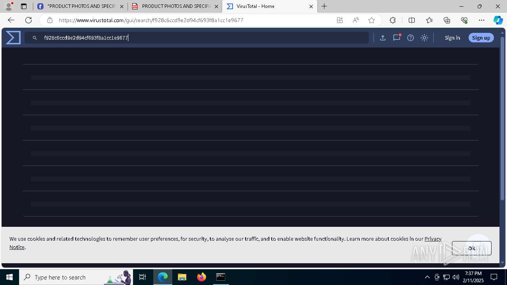
Task: Open the Collections icon
Action: pos(447,20)
